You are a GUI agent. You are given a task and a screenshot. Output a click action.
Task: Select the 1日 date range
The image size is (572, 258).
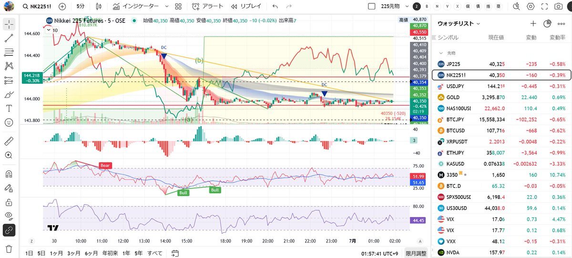[29, 253]
